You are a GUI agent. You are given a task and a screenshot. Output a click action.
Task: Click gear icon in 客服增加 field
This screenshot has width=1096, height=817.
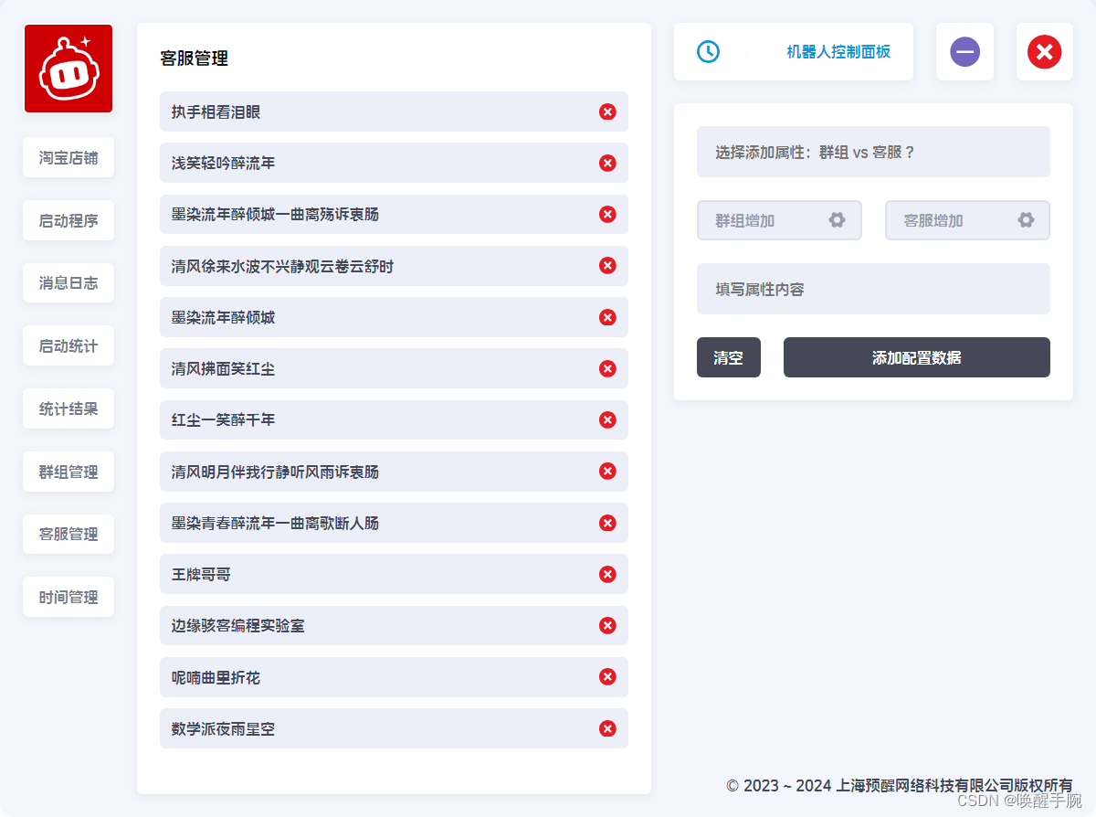[1026, 219]
